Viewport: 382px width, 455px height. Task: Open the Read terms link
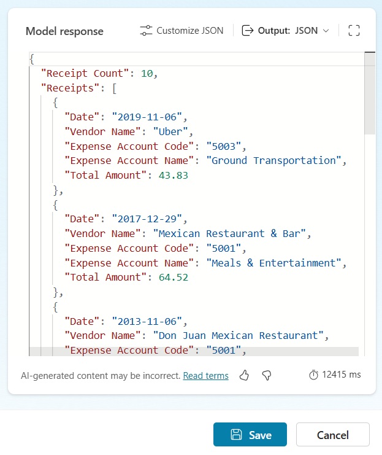click(205, 376)
